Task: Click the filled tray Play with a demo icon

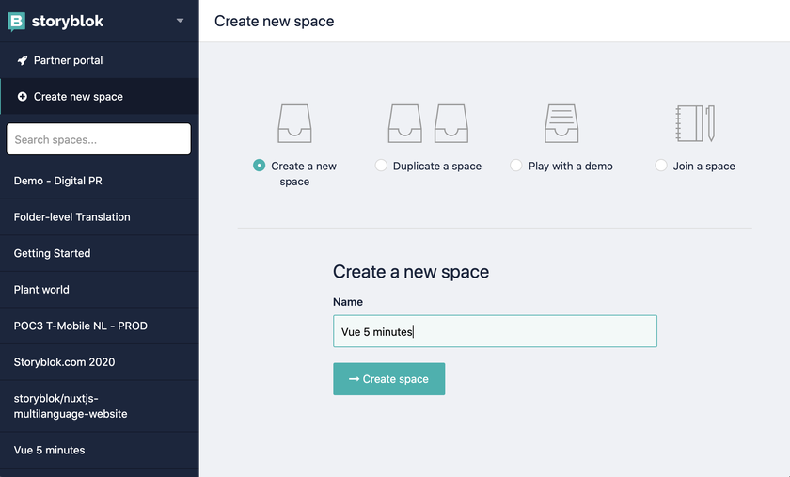Action: coord(561,123)
